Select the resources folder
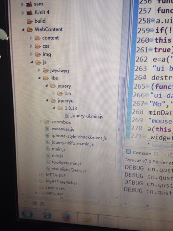 tap(55, 188)
